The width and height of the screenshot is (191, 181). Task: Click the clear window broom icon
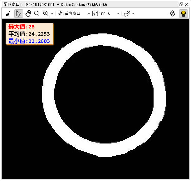7,13
